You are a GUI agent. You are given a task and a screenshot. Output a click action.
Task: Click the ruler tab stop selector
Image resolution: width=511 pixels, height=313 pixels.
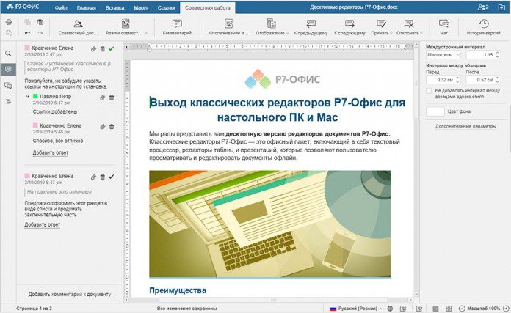point(128,47)
